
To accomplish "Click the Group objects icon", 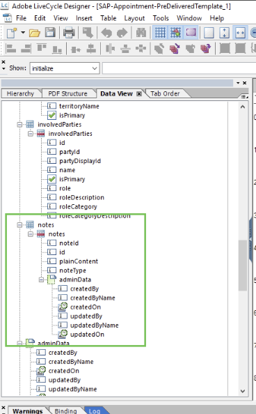I will click(225, 49).
